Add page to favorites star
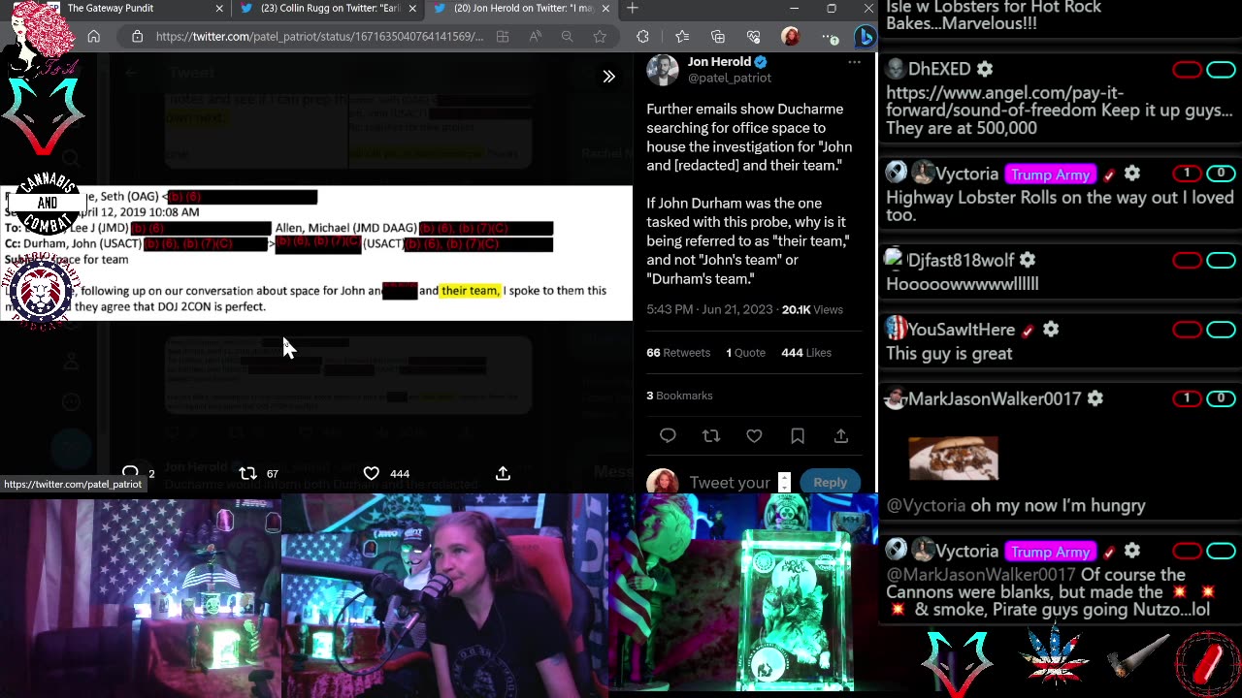 coord(600,37)
